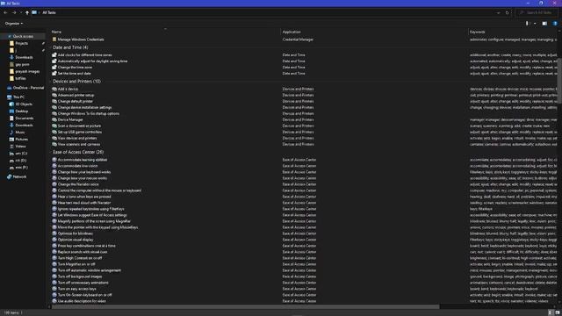Open Automatically adjust for daylight saving time

pos(92,61)
